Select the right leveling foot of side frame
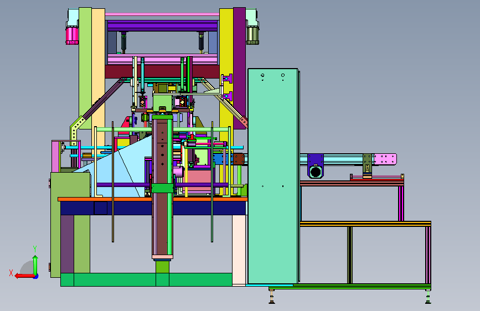 (x=428, y=298)
